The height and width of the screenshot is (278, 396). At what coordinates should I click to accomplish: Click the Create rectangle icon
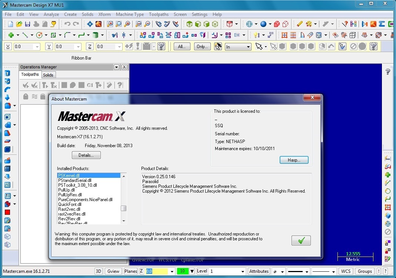click(x=53, y=35)
